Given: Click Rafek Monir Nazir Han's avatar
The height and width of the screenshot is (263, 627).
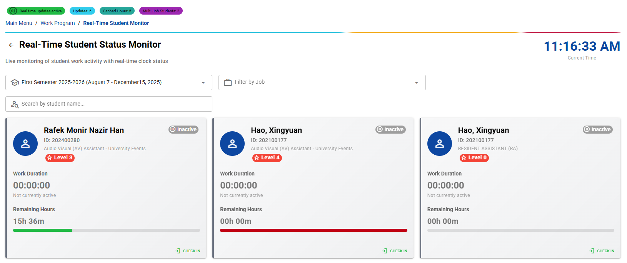Looking at the screenshot, I should [25, 144].
